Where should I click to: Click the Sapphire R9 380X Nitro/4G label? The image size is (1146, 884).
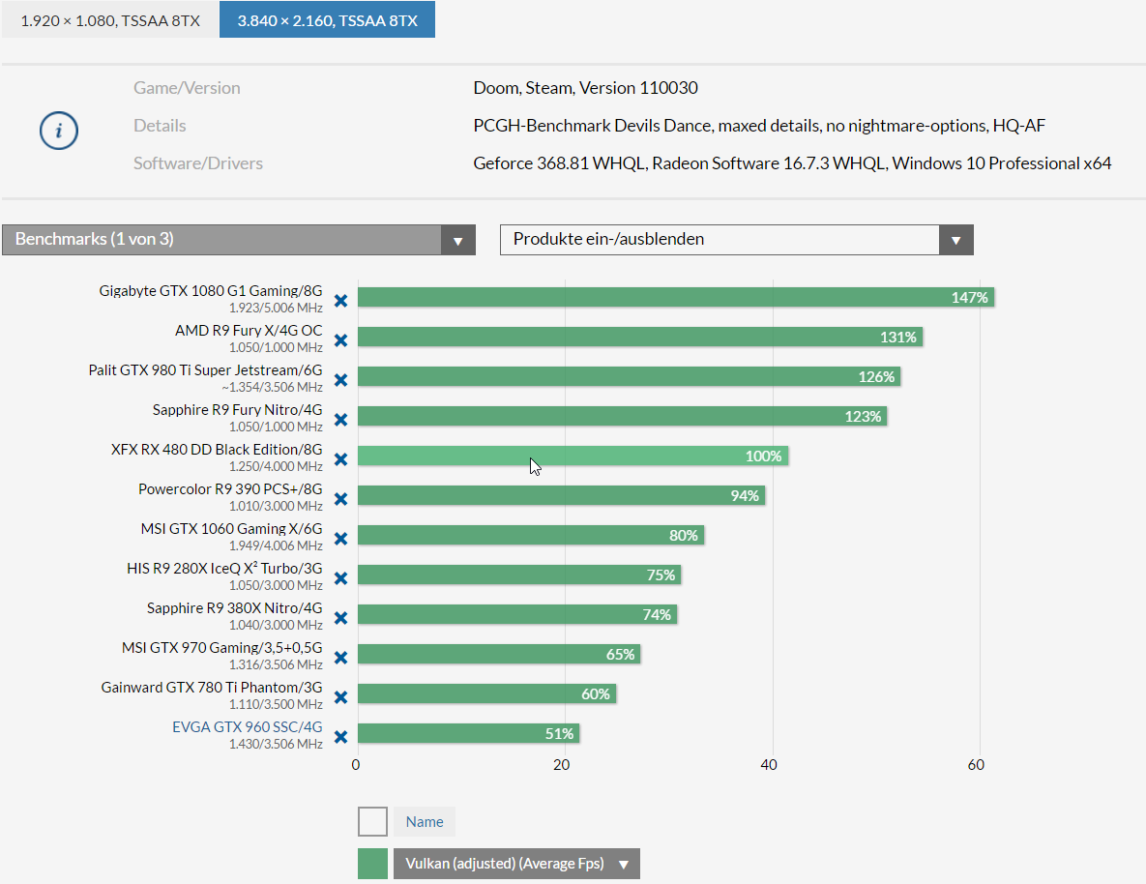click(235, 607)
